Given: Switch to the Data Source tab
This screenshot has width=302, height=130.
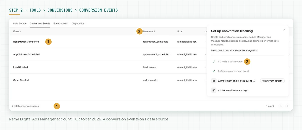Looking at the screenshot, I should coord(20,23).
